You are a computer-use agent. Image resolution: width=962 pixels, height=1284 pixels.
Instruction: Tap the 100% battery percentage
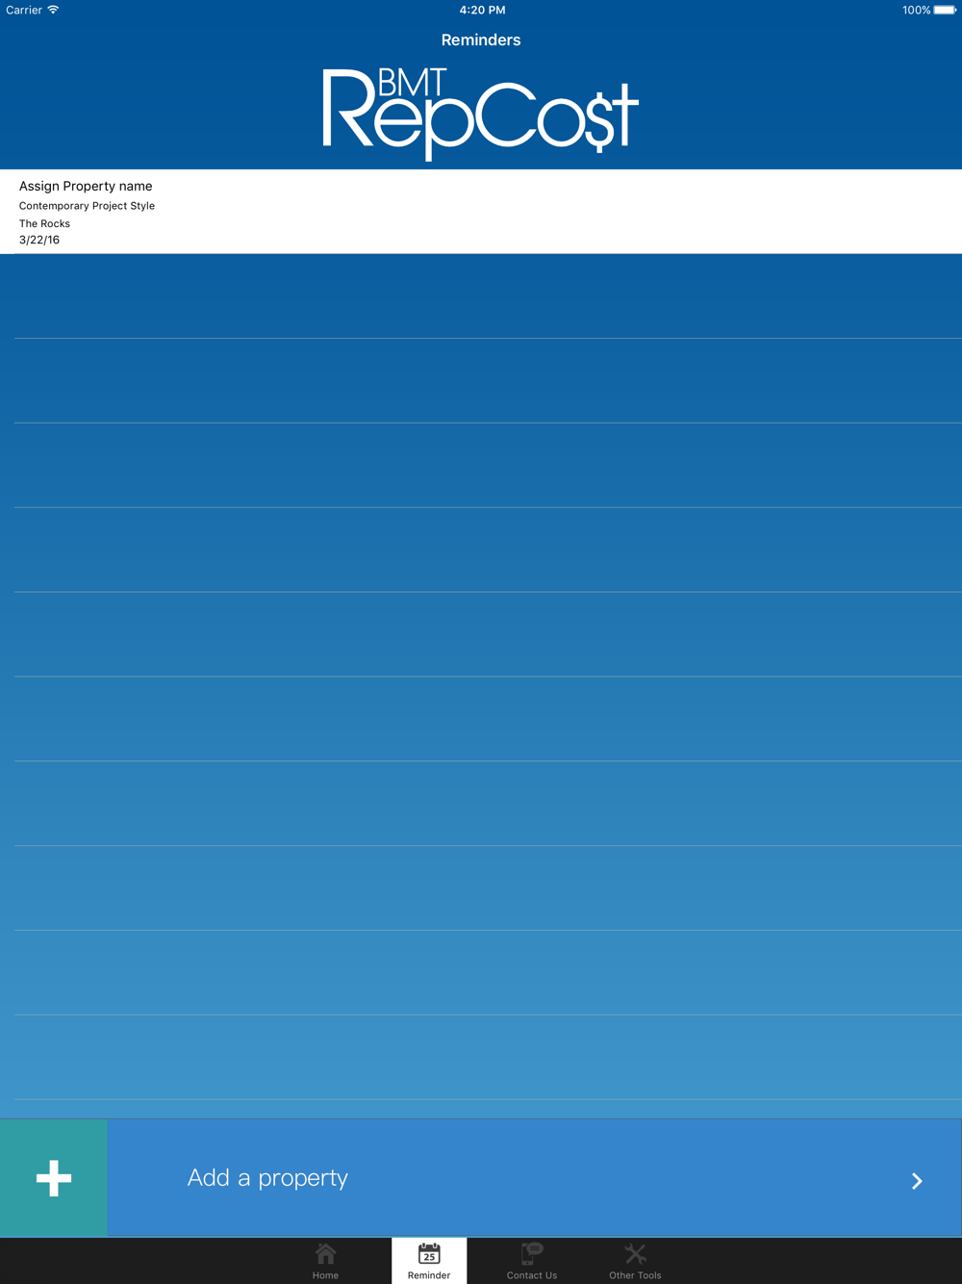click(x=916, y=10)
